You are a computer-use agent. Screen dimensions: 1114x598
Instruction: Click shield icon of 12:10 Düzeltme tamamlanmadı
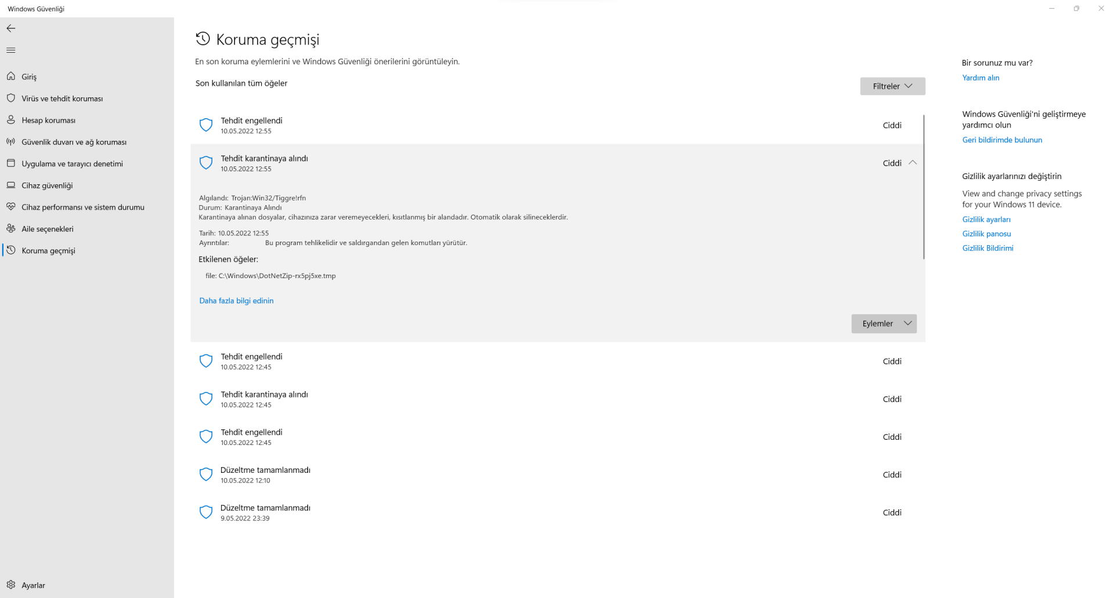pyautogui.click(x=206, y=475)
